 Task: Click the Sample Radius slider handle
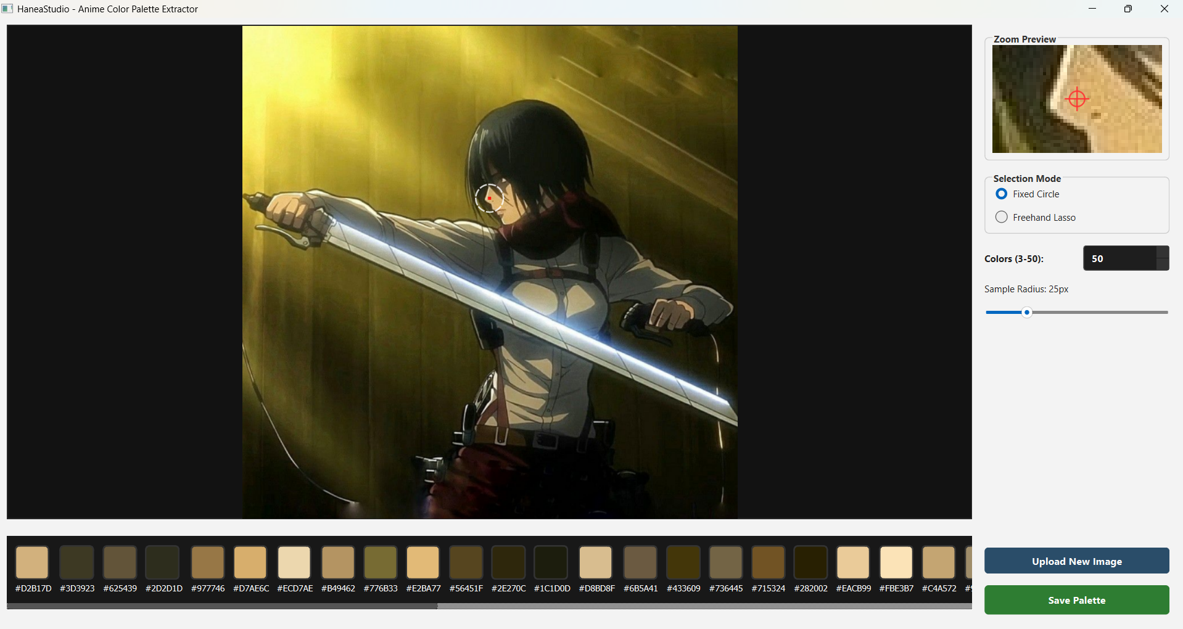click(x=1027, y=313)
